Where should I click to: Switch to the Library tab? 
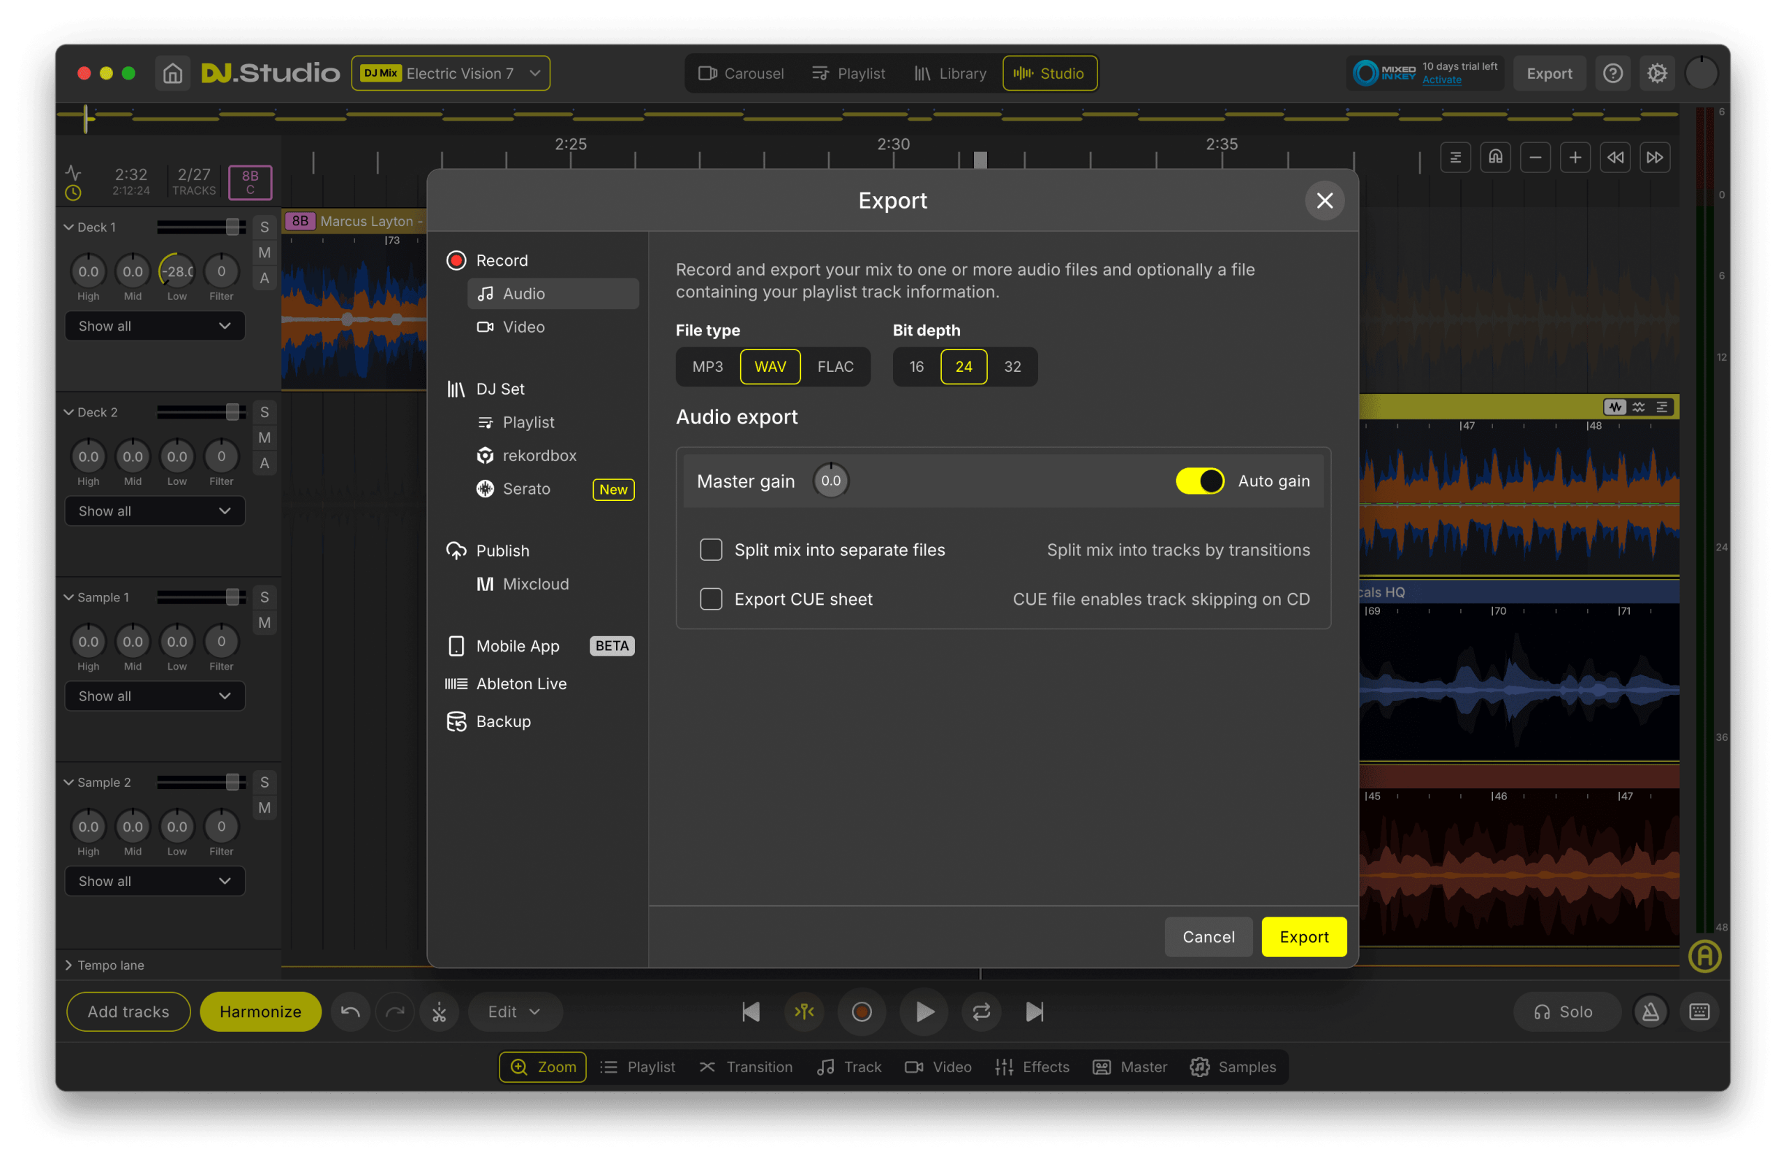coord(950,73)
